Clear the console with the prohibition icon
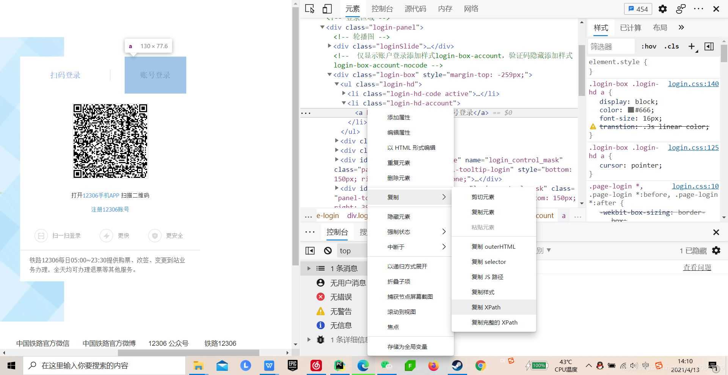 click(326, 250)
